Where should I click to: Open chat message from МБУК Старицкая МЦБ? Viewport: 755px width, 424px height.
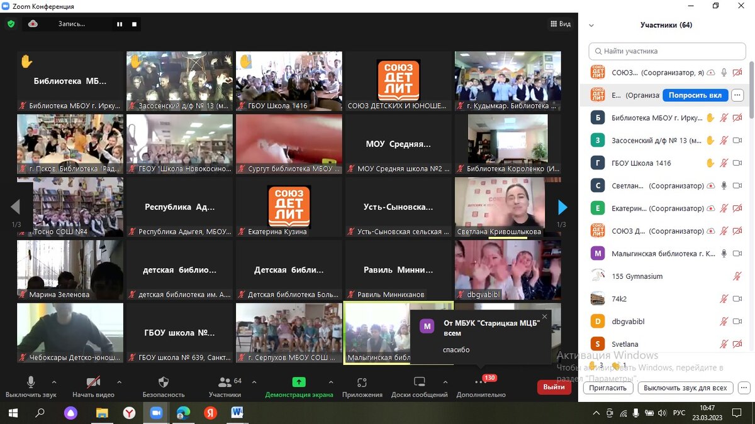point(481,337)
